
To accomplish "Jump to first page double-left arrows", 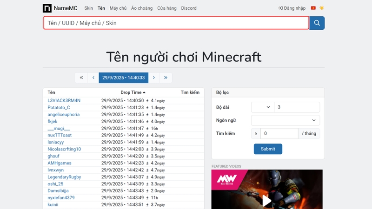I will [81, 78].
